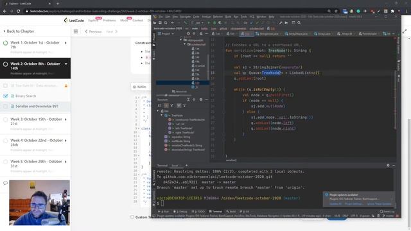Click the IntelliJ back navigation arrow
The image size is (411, 231).
pos(173,23)
